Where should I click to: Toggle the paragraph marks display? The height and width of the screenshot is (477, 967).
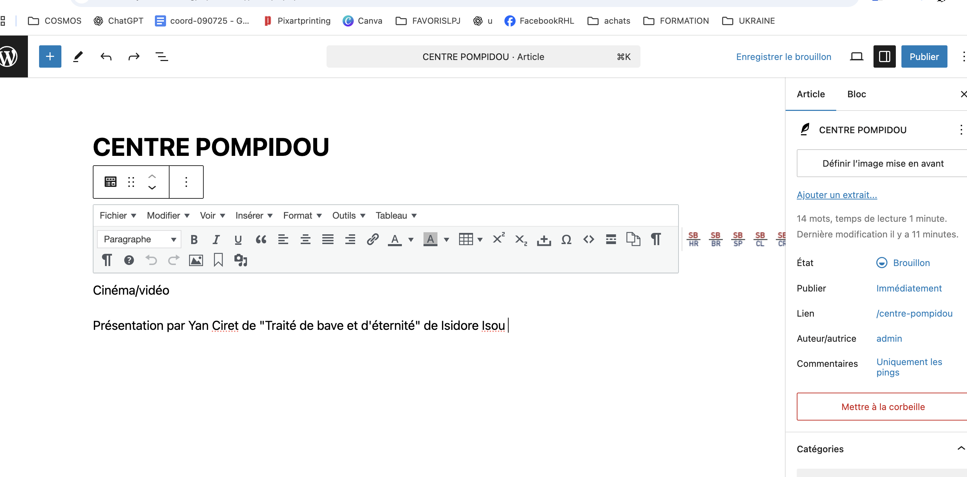coord(655,239)
